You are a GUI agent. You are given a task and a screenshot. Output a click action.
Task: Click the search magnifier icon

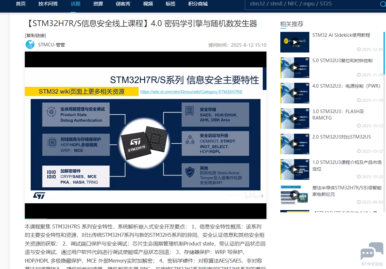[383, 4]
